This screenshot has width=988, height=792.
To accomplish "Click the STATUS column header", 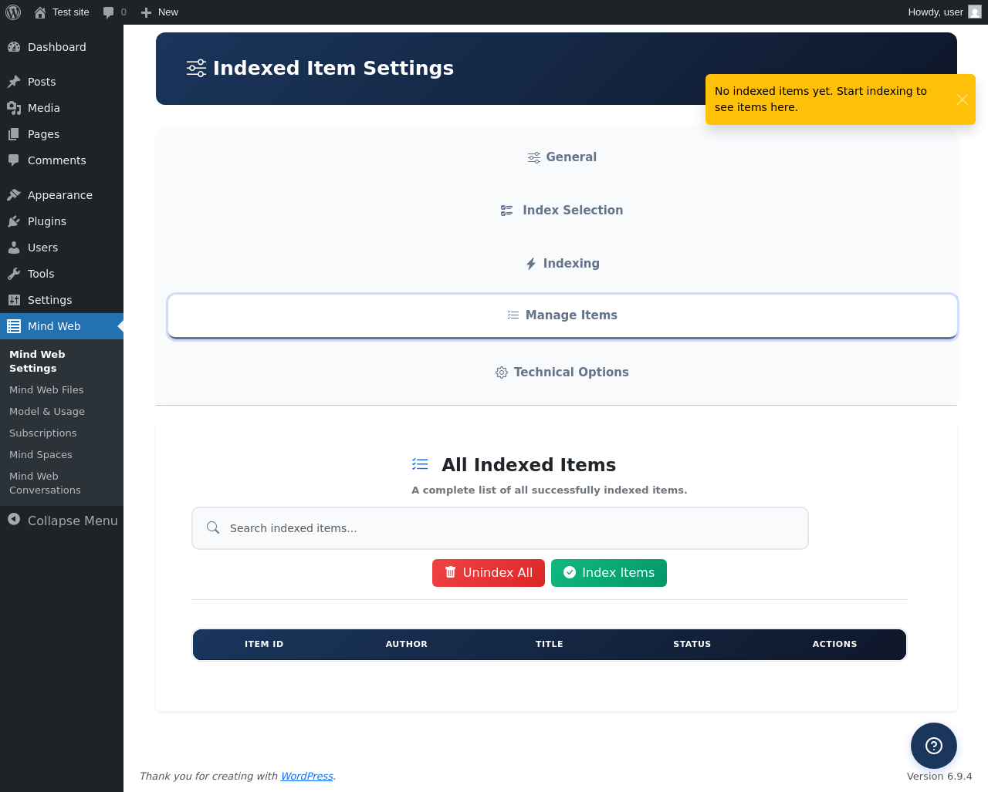I will click(692, 645).
